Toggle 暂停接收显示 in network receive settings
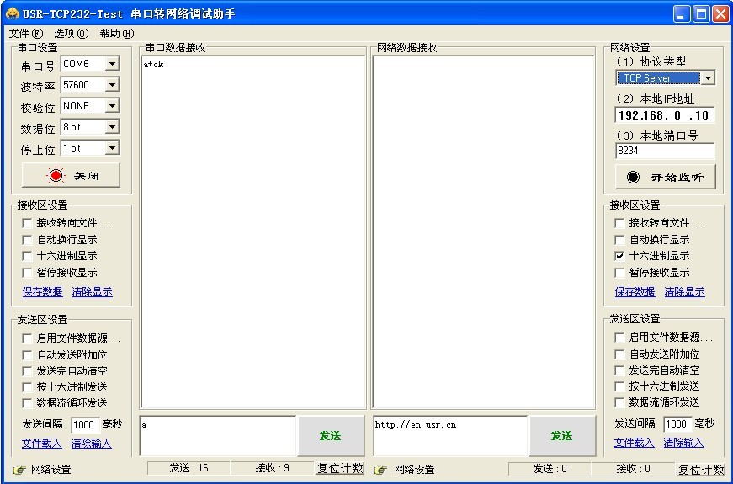This screenshot has width=733, height=484. pos(620,273)
